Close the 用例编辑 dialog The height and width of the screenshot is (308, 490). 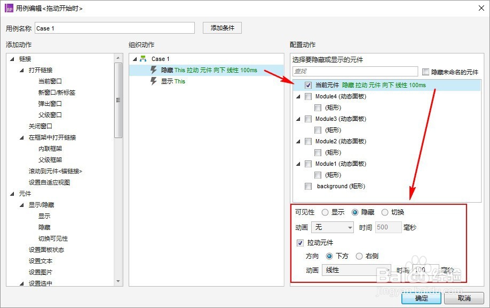[x=481, y=8]
